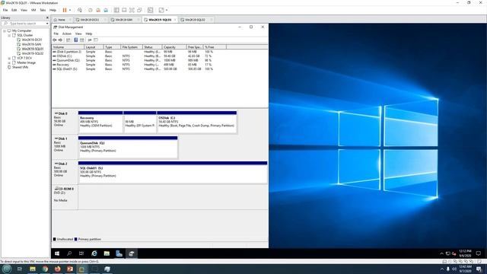Click the CD-ROM 0 label box
487x274 pixels.
tap(65, 198)
